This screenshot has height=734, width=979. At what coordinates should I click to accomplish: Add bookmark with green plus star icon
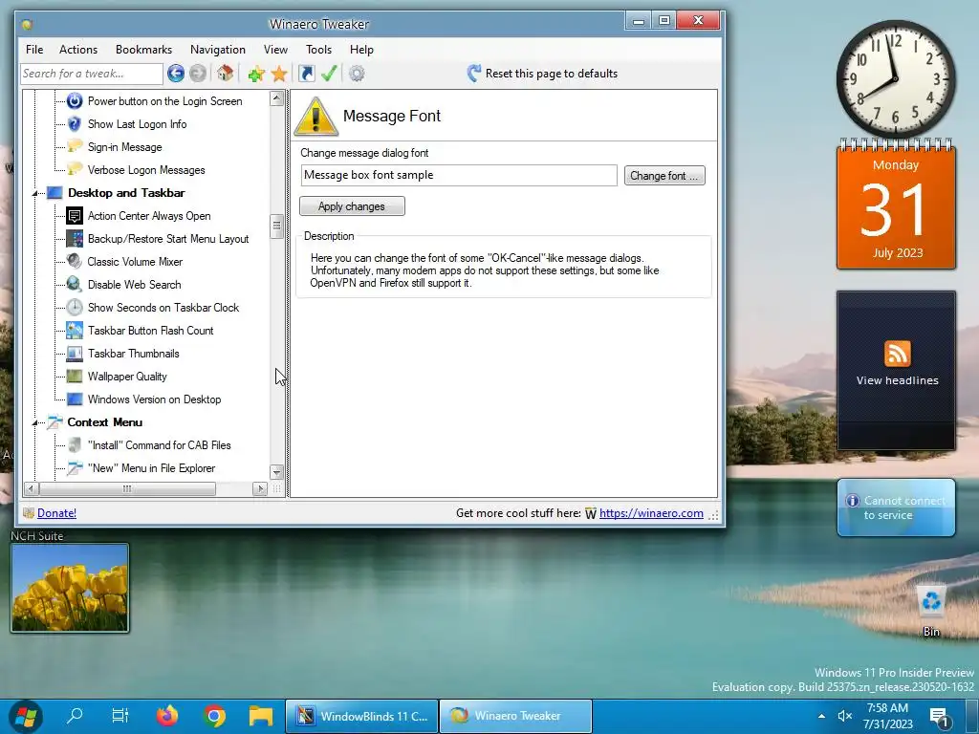coord(256,74)
